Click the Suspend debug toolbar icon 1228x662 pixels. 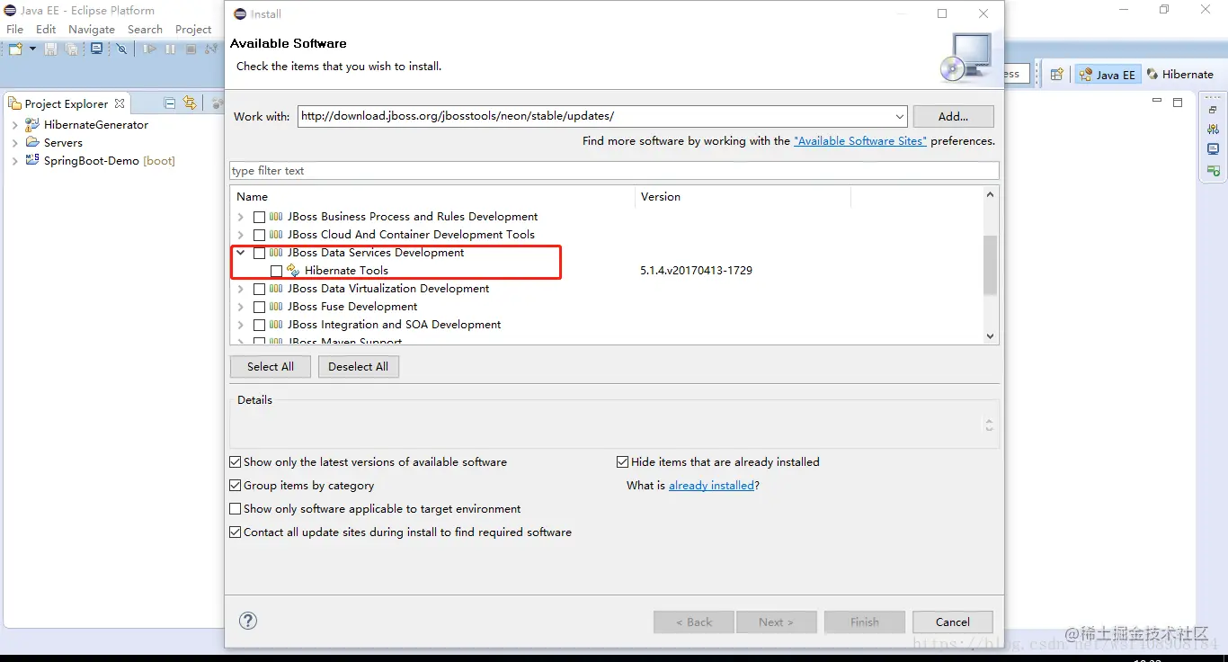[170, 49]
